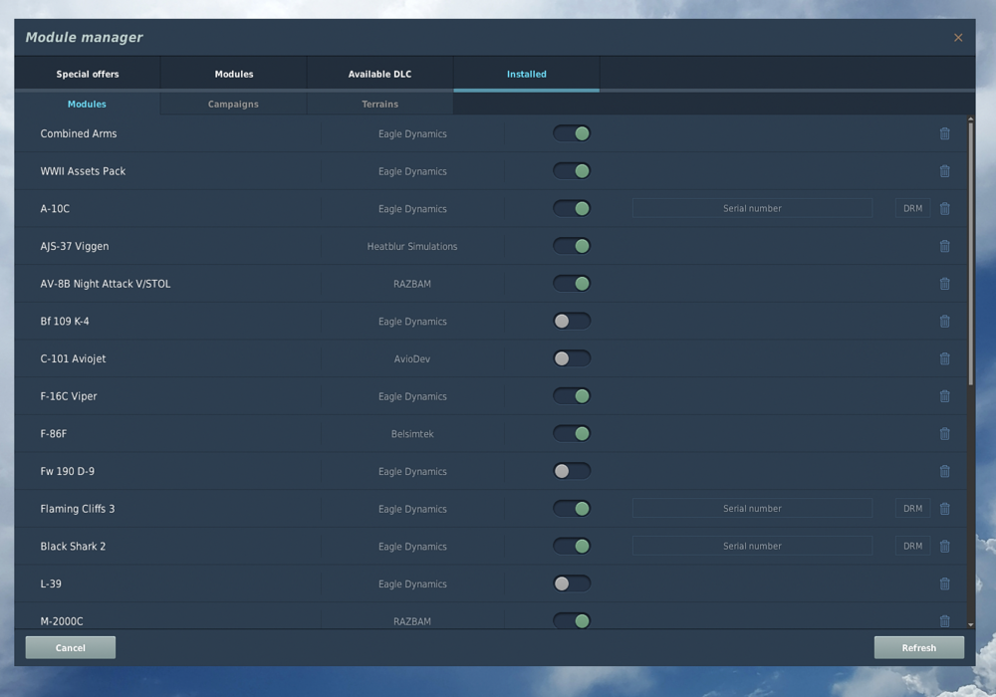The image size is (996, 697).
Task: Click RAZBAM label in M-2000C row
Action: [412, 621]
